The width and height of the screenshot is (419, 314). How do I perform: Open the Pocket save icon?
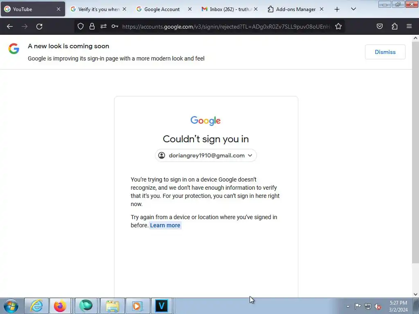(x=380, y=26)
